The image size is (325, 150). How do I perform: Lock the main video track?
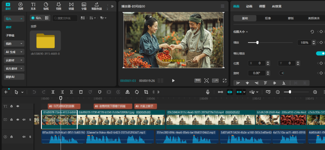click(11, 120)
